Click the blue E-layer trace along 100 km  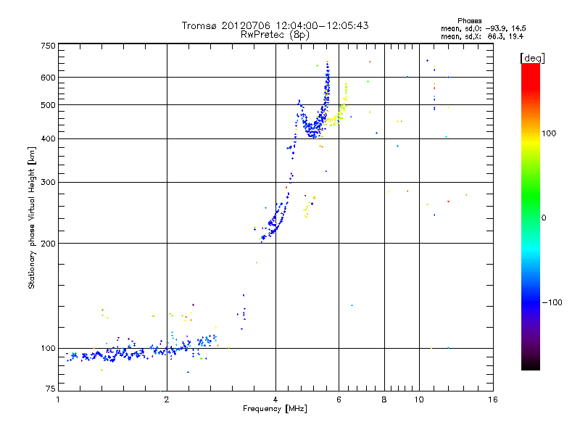pos(141,351)
